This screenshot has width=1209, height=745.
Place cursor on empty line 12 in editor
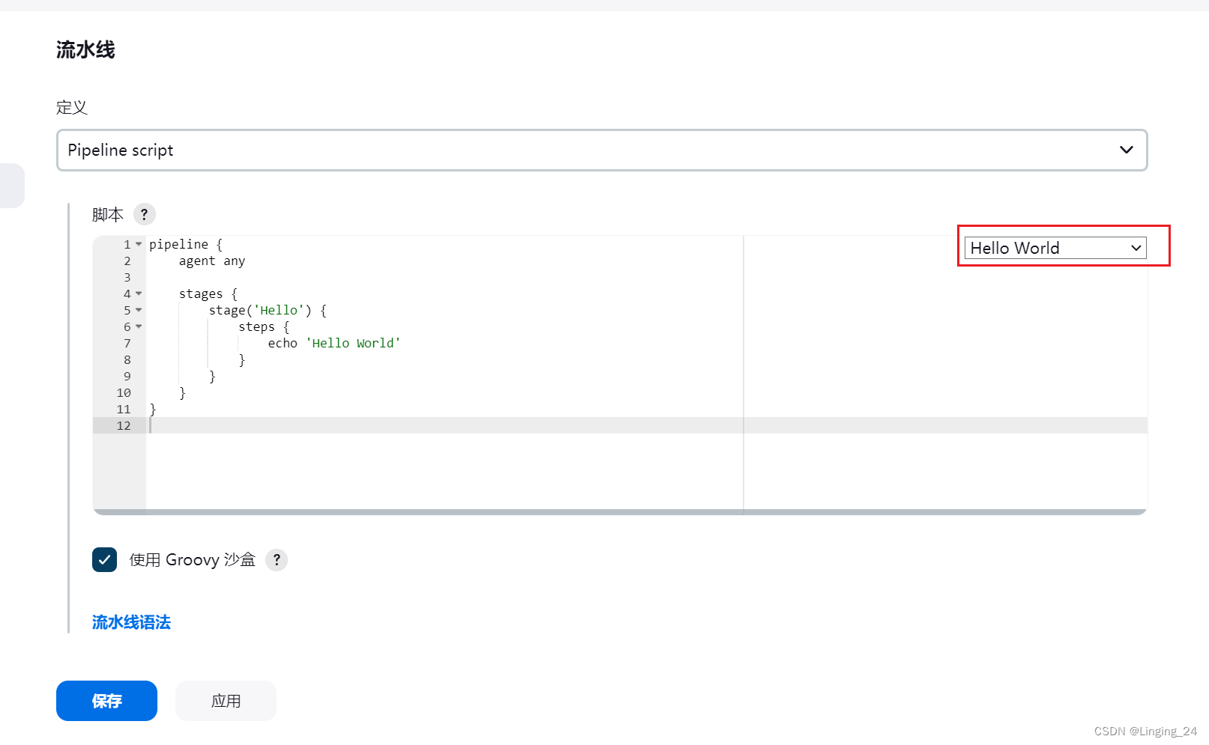pyautogui.click(x=646, y=425)
